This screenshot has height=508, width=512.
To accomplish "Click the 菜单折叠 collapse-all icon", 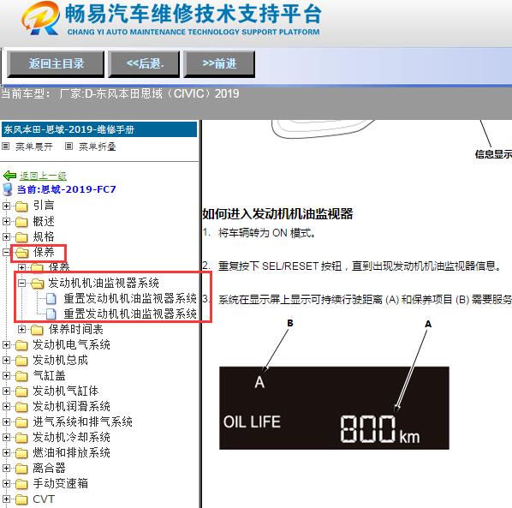I will click(x=68, y=146).
